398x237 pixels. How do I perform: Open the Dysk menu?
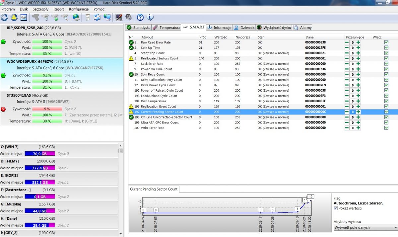tap(24, 9)
